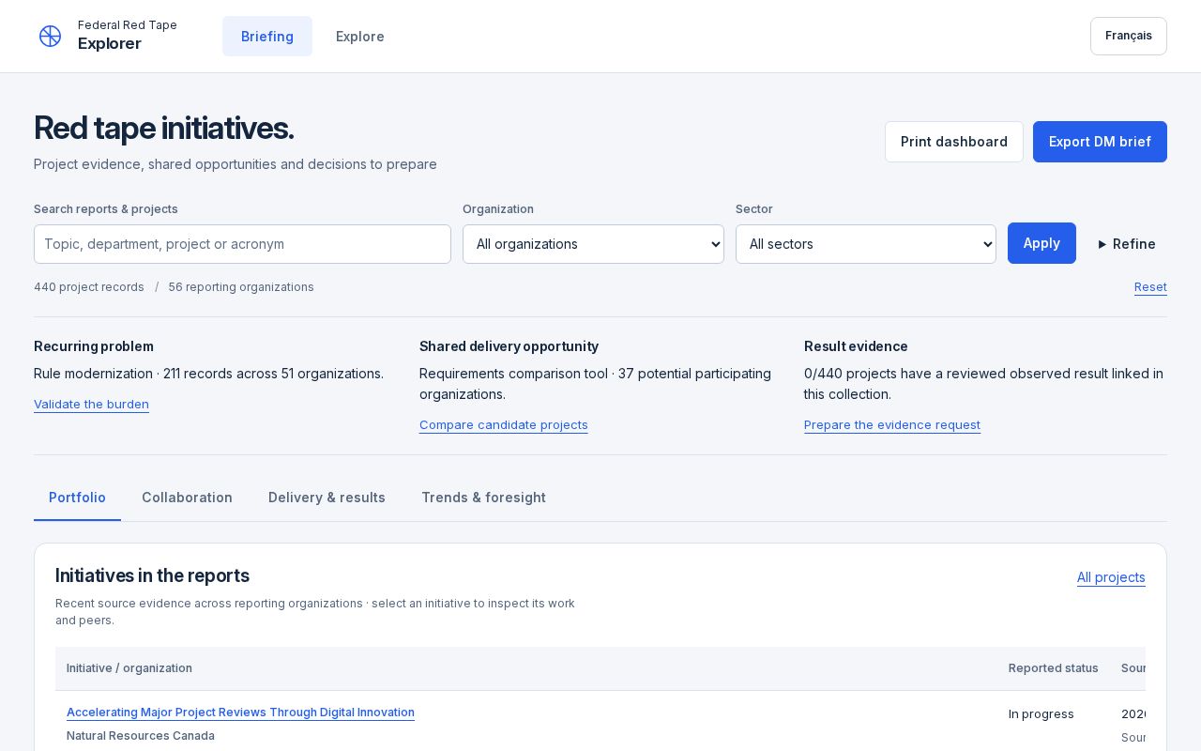The height and width of the screenshot is (751, 1201).
Task: Click the '56 reporting organizations' text
Action: coord(241,287)
